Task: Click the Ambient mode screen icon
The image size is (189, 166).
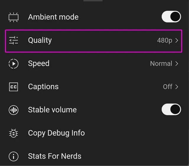Action: [x=14, y=17]
